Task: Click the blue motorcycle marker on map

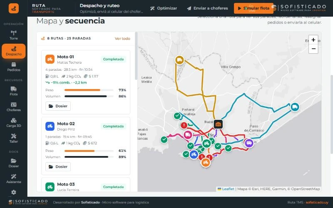Action: pos(194,154)
